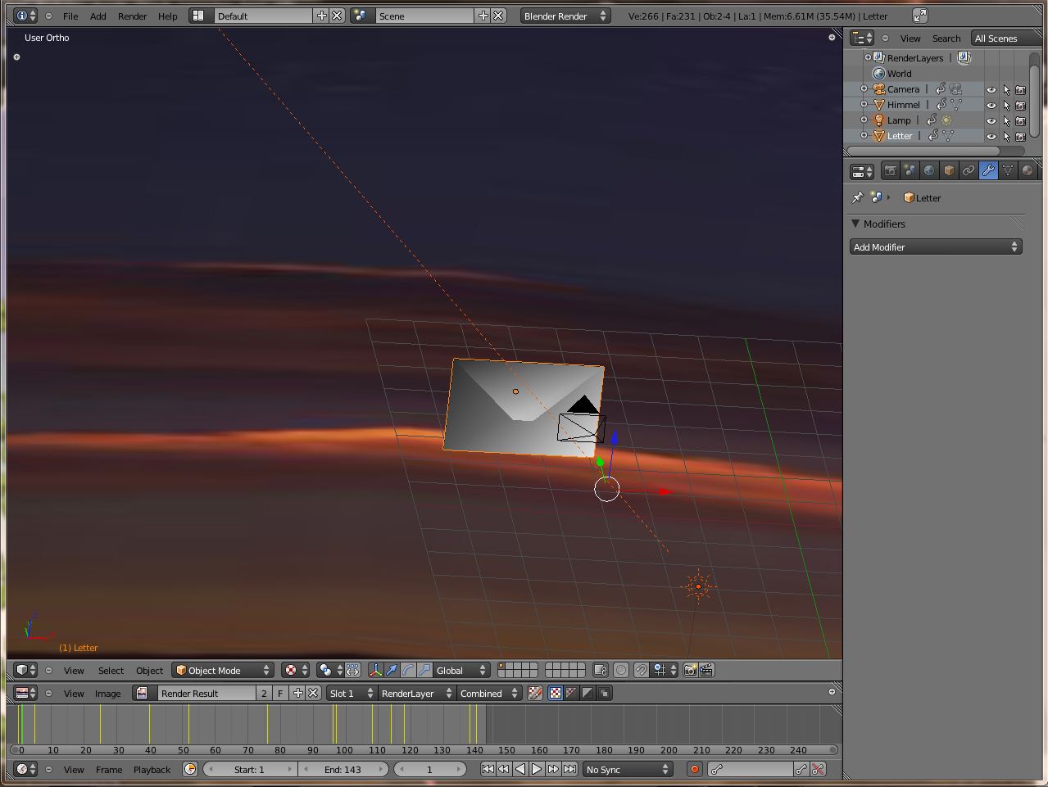Click the End frame field
Screen dimensions: 1048x787
pos(343,769)
